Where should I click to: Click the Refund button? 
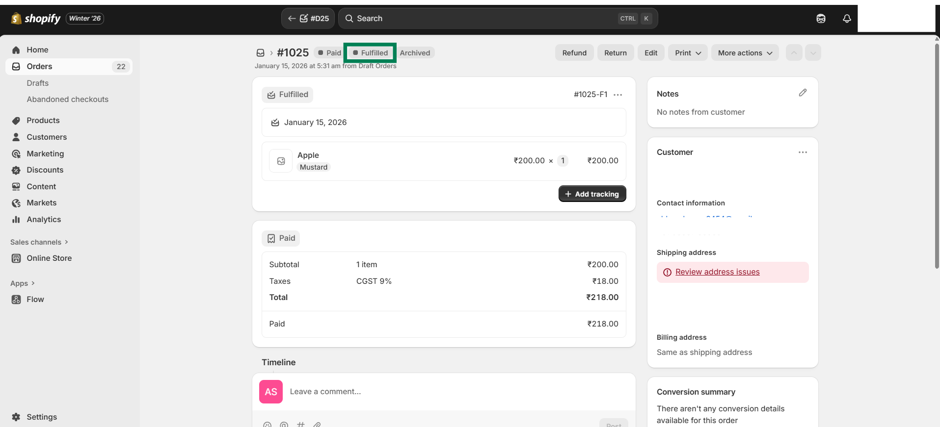click(574, 53)
